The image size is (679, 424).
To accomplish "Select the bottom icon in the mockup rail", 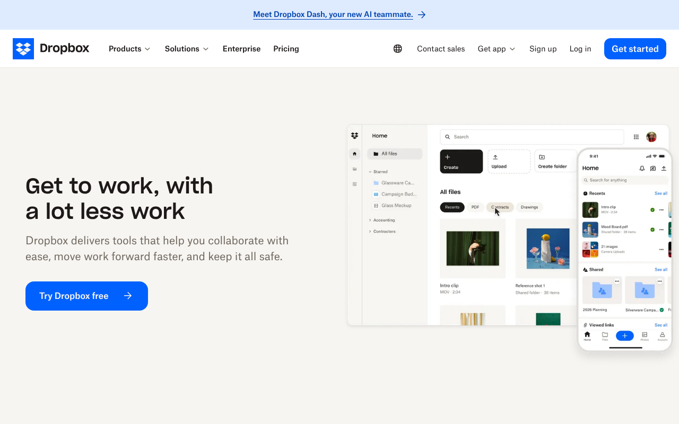I will [x=355, y=184].
